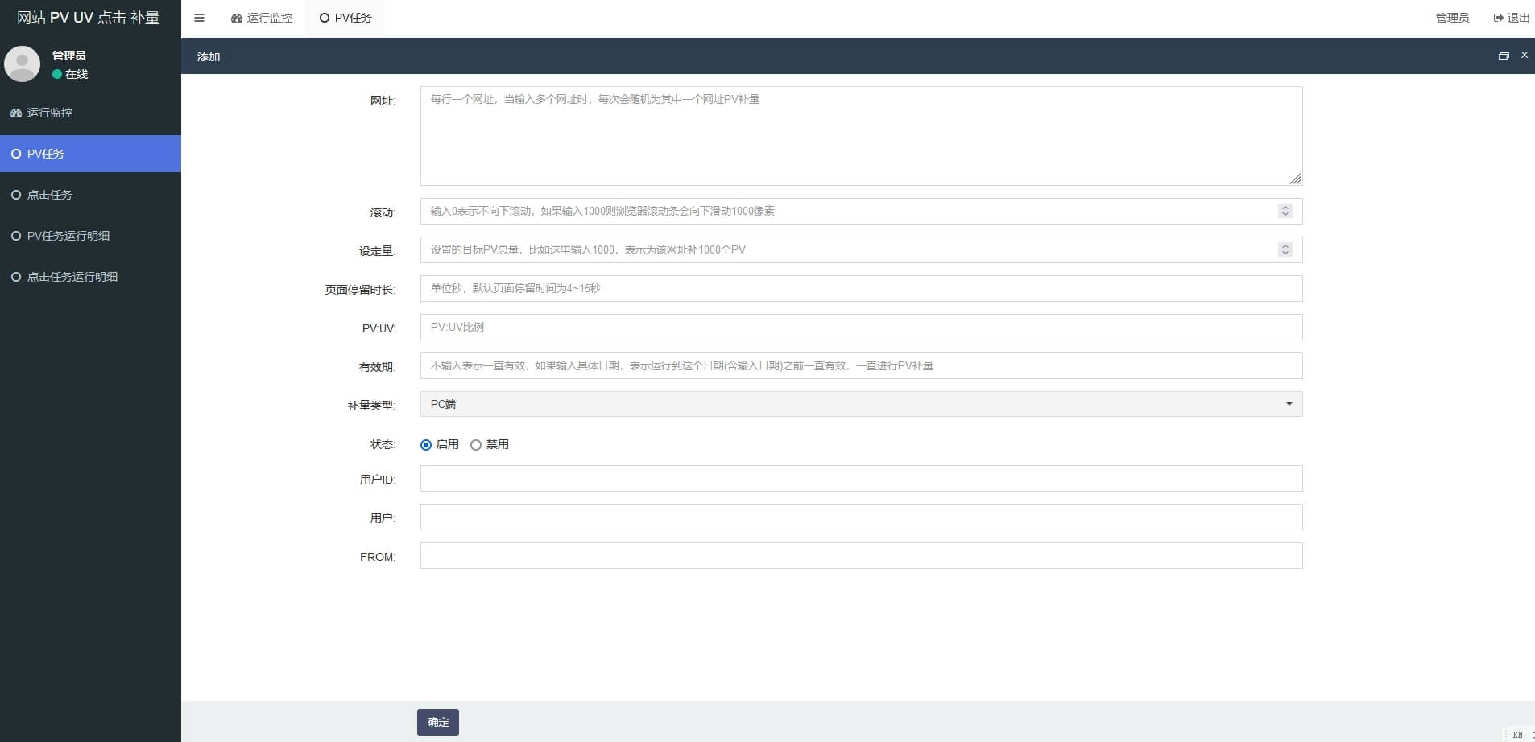Click into the 网址 textarea

(861, 136)
